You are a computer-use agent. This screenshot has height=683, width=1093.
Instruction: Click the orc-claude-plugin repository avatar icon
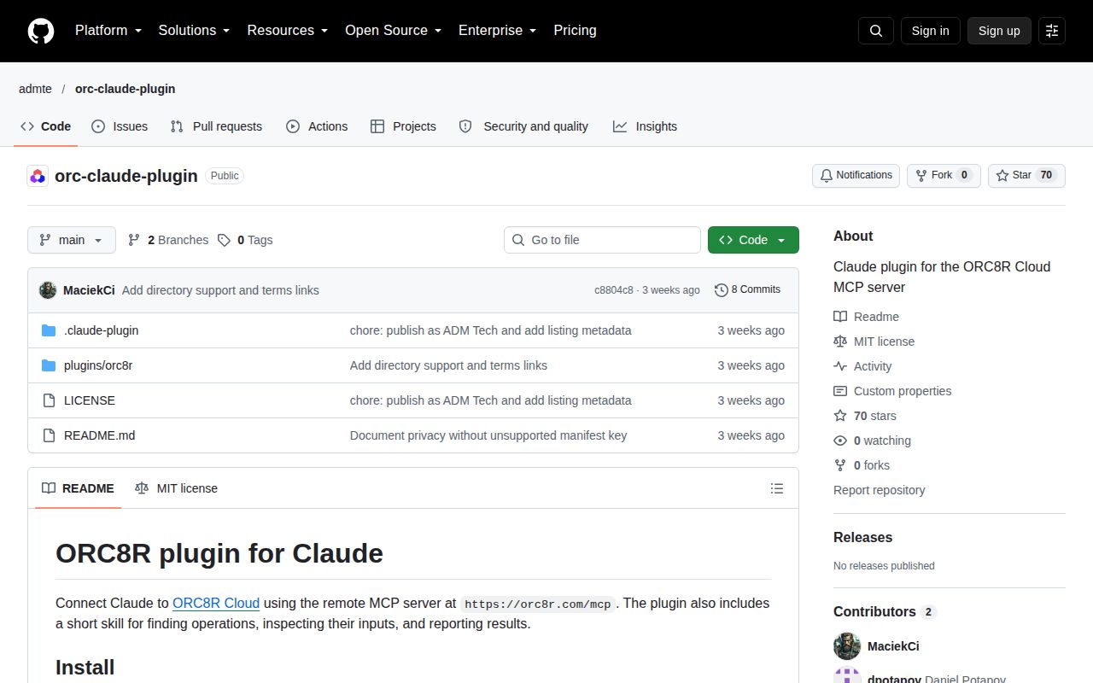(x=38, y=176)
